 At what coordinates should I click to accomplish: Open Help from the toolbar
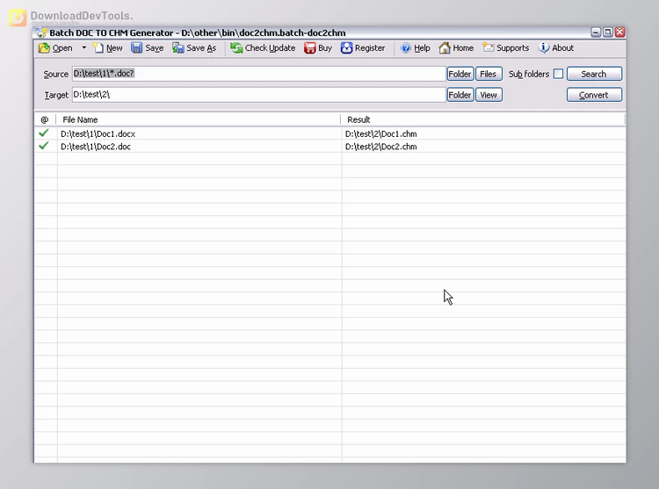416,48
